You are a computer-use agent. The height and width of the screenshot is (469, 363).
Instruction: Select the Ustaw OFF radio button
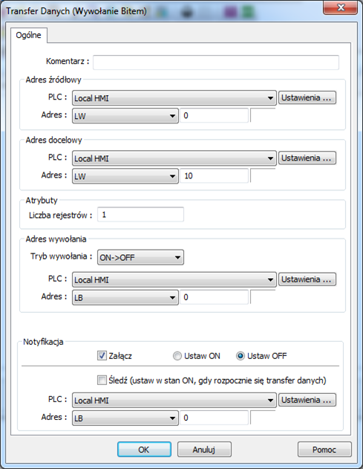[241, 356]
